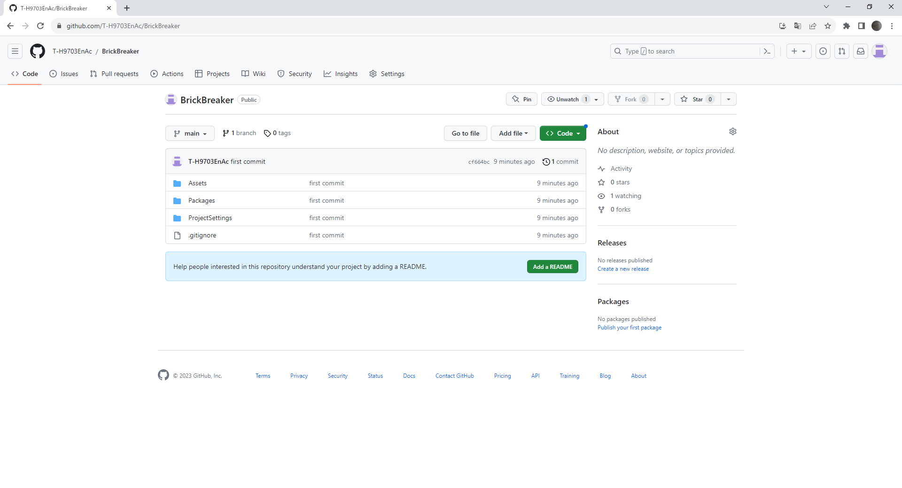902x488 pixels.
Task: Open the Pull requests shortcut icon in header
Action: 842,51
